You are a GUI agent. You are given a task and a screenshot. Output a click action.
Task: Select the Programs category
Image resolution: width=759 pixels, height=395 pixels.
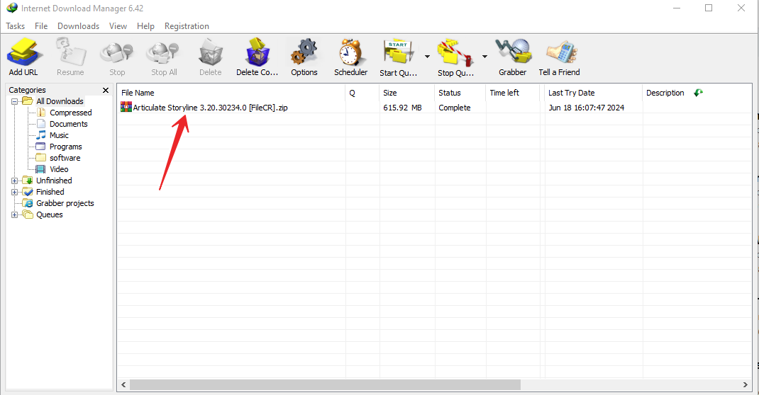[65, 147]
